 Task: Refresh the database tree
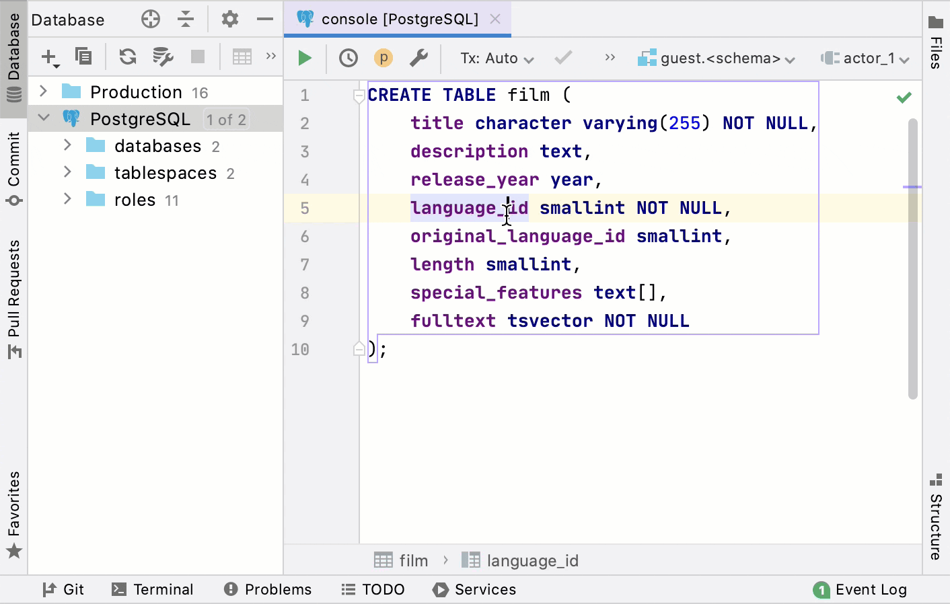point(128,56)
